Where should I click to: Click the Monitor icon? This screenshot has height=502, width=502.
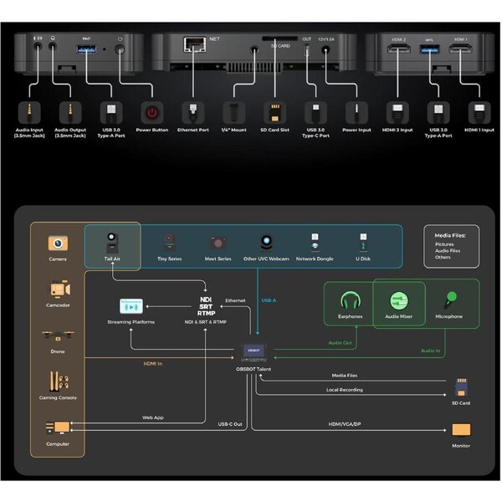pos(461,431)
